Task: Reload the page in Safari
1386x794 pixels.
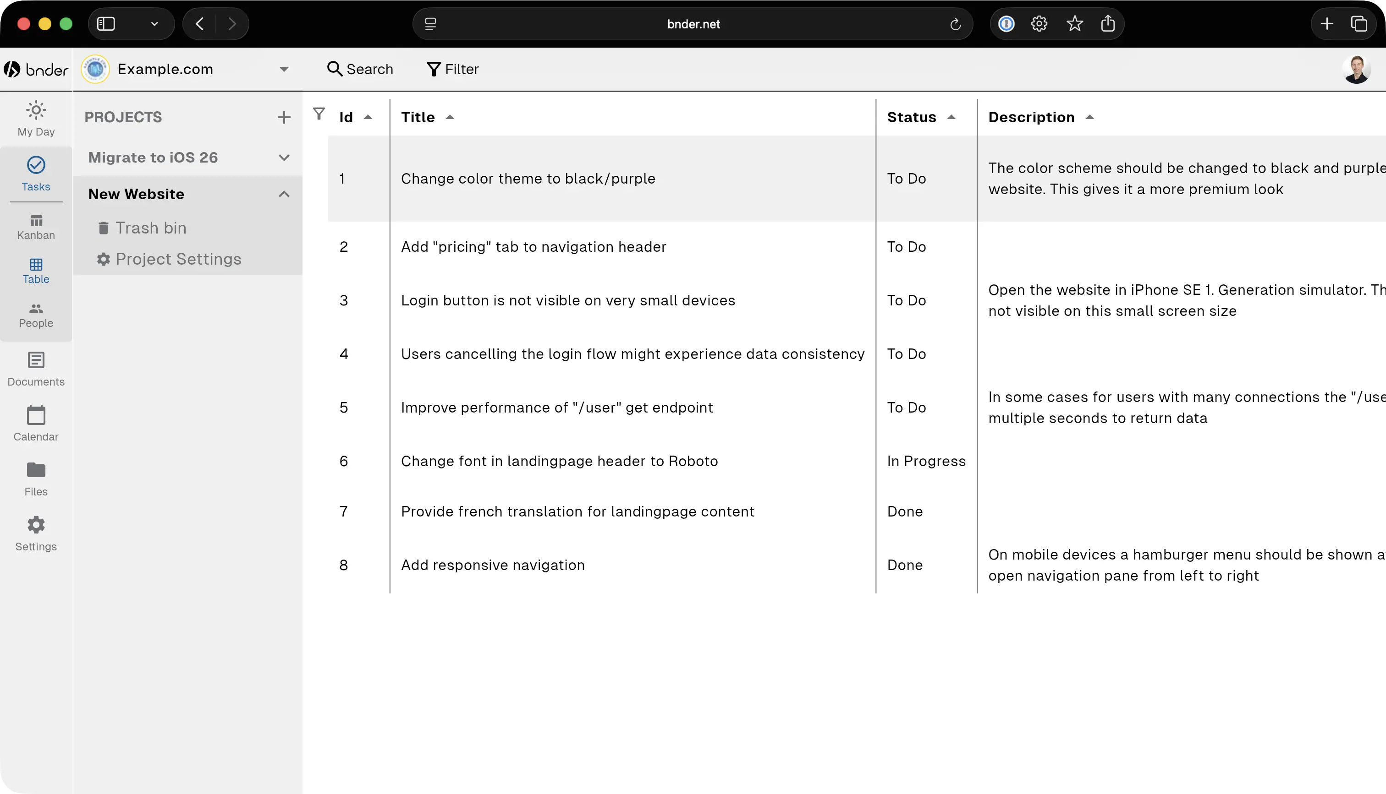Action: [956, 23]
